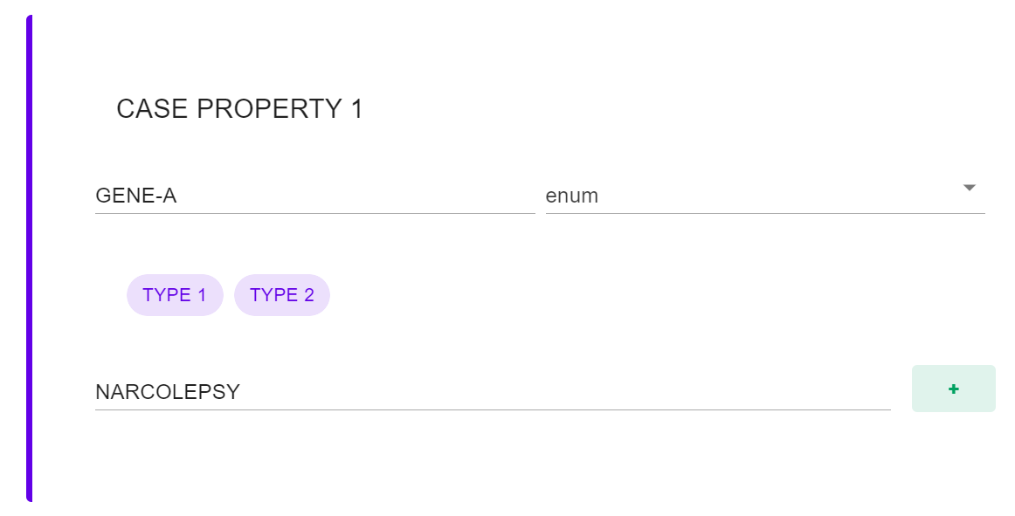Click the word enum in type field
The width and height of the screenshot is (1015, 516).
click(572, 196)
